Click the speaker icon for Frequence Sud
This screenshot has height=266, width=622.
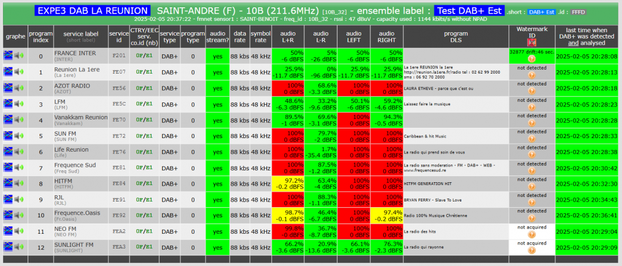(x=19, y=168)
